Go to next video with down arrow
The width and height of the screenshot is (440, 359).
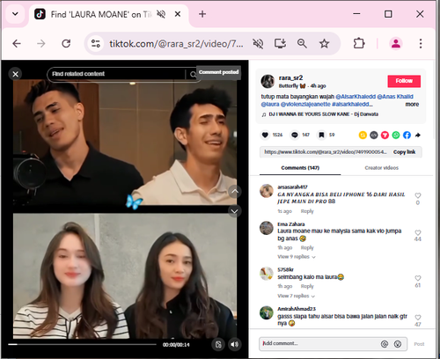tap(235, 211)
